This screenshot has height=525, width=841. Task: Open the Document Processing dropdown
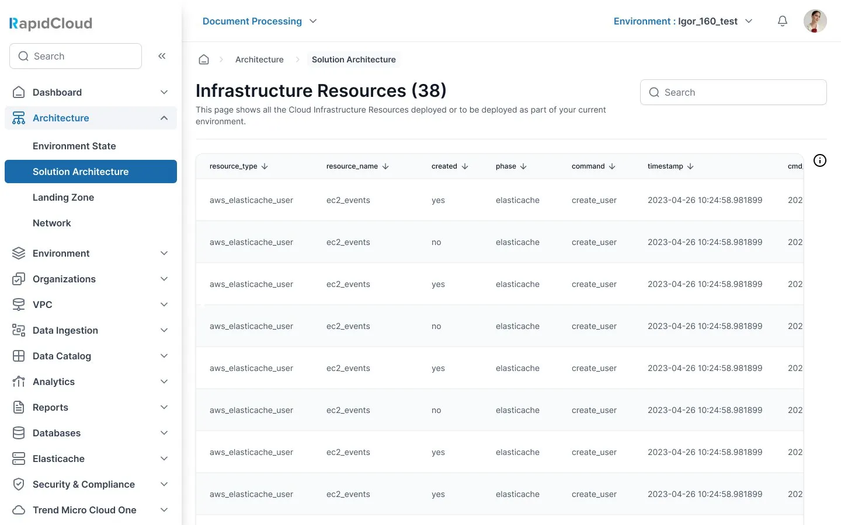pos(260,21)
